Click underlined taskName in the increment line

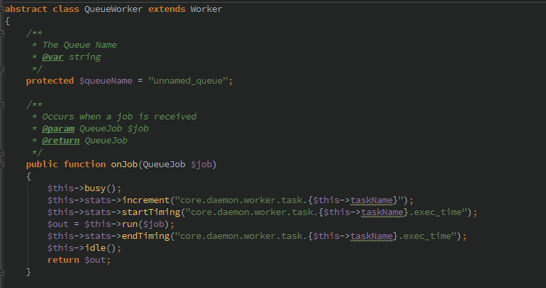[x=372, y=200]
